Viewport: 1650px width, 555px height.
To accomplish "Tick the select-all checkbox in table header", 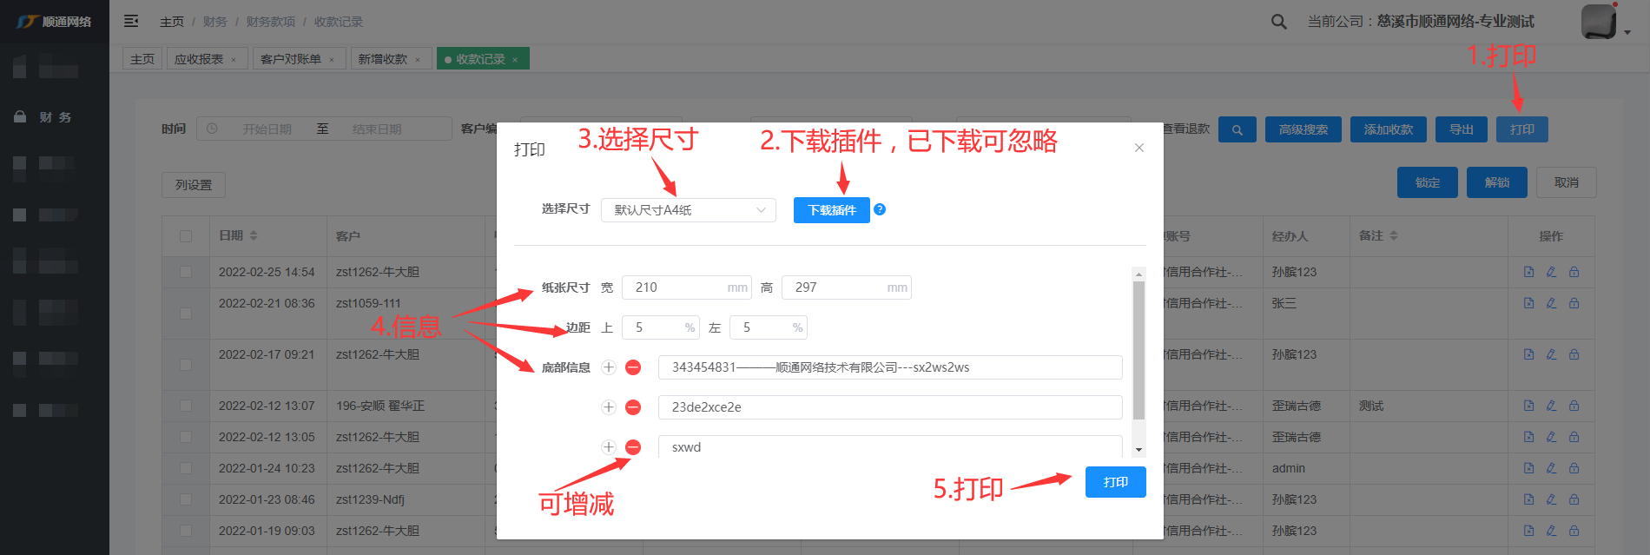I will tap(186, 236).
